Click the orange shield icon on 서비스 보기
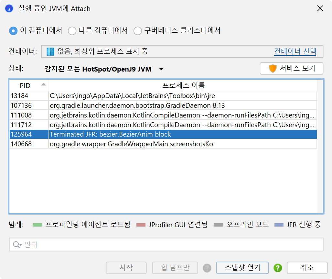Image resolution: width=332 pixels, height=279 pixels. 273,69
